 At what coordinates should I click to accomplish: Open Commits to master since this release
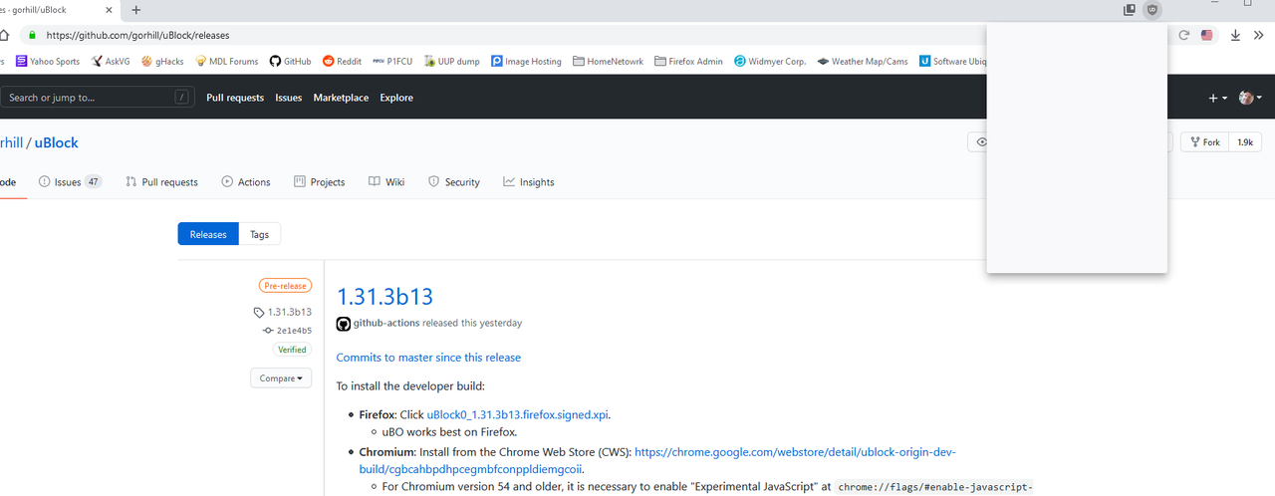428,357
